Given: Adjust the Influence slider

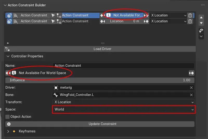Looking at the screenshot, I should (x=100, y=80).
